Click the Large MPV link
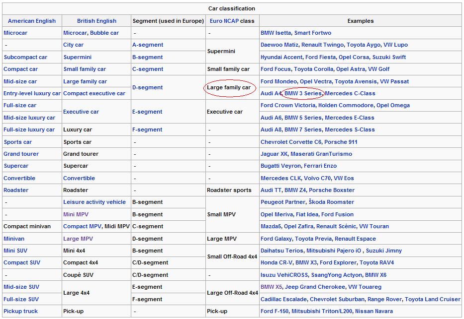464x319 pixels. (x=78, y=239)
